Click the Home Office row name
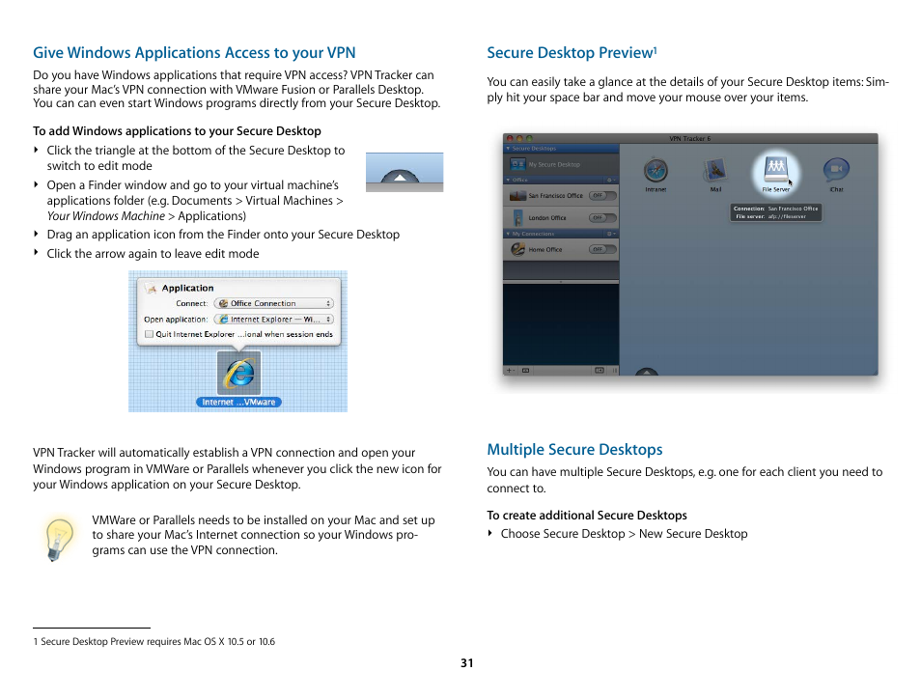This screenshot has height=699, width=921. 545,250
